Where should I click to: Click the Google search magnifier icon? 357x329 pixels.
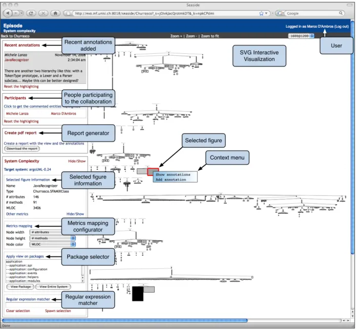[x=341, y=13]
